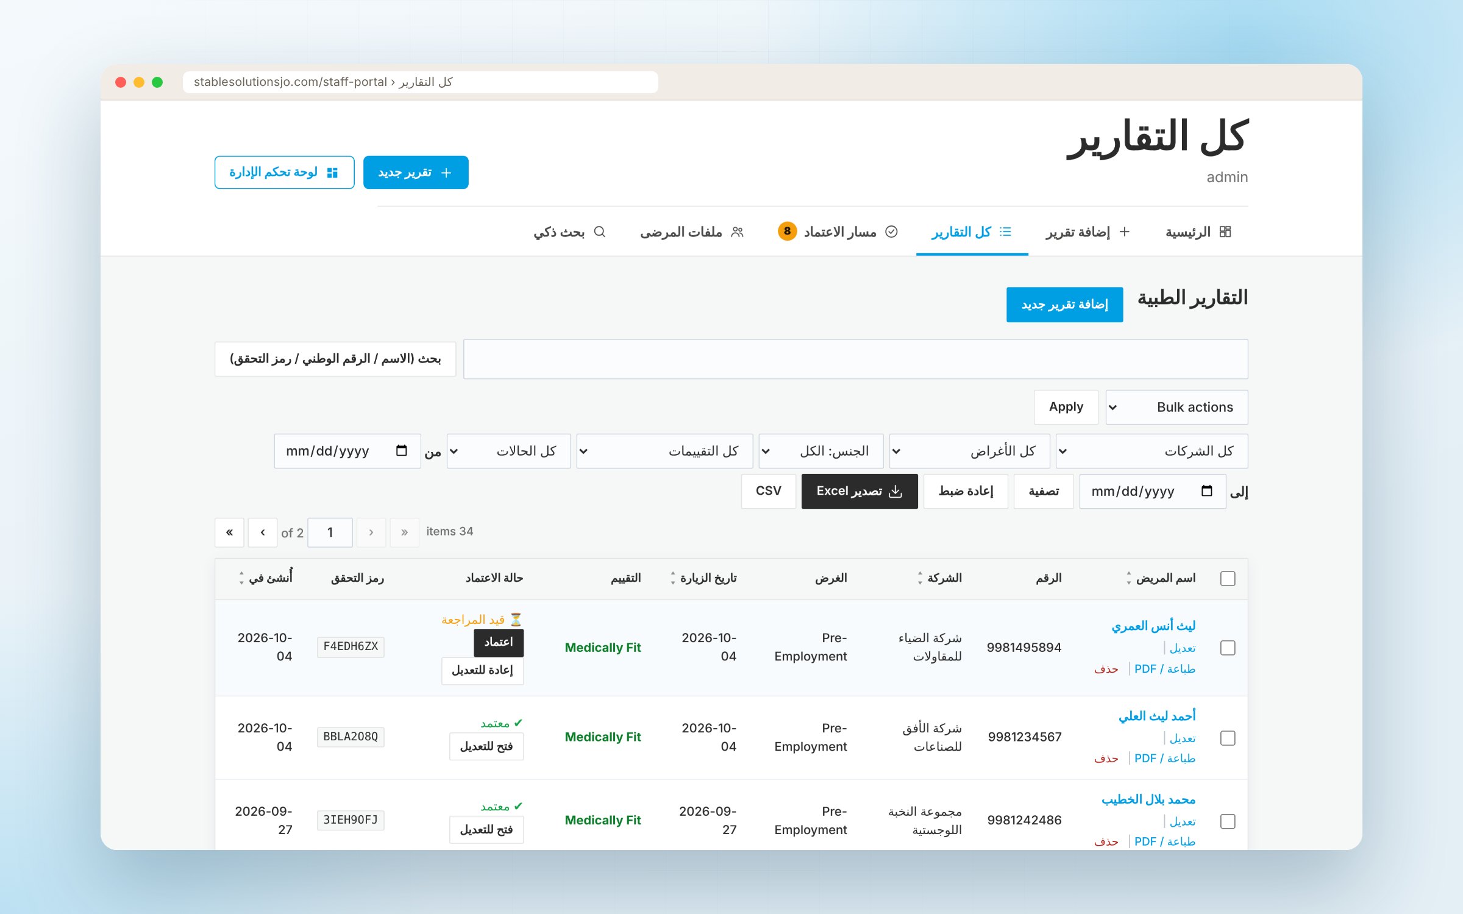
Task: Click the hourglass icon next to قيد المراجعة
Action: click(516, 620)
